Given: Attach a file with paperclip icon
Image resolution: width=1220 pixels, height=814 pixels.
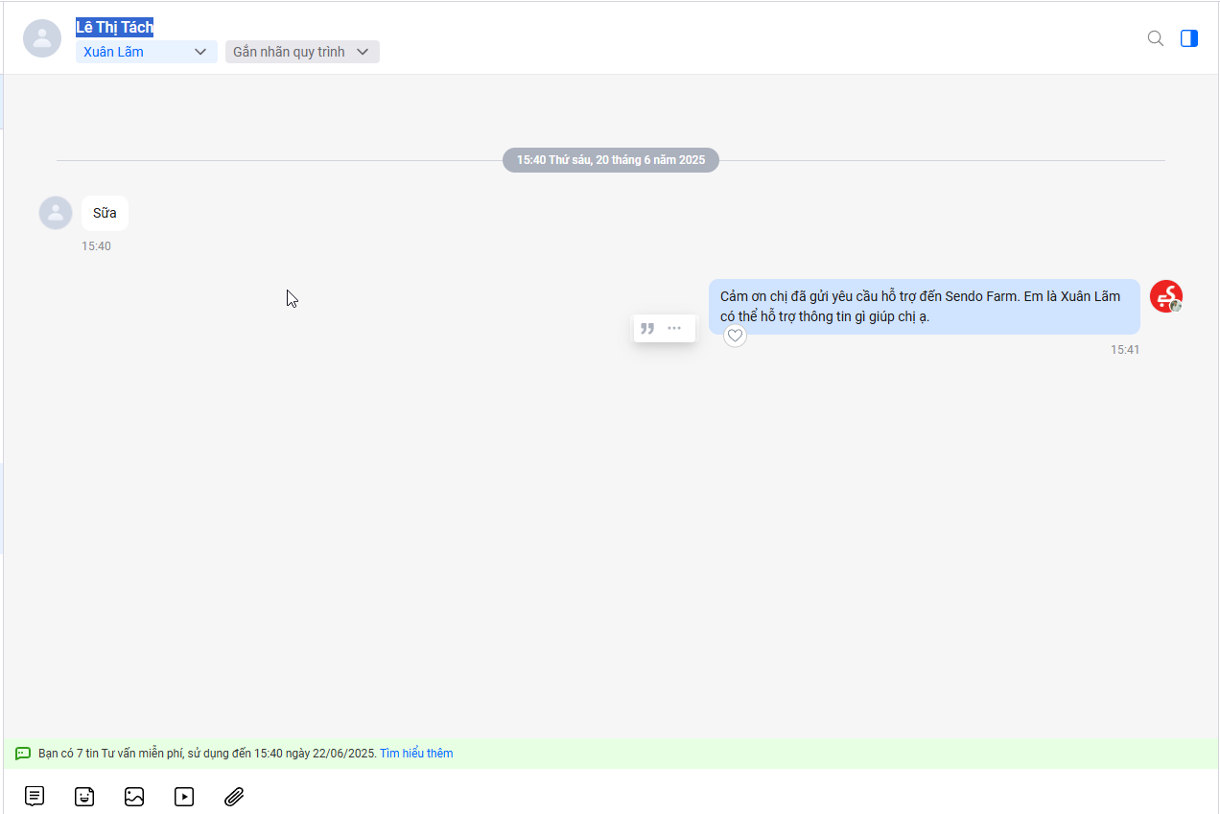Looking at the screenshot, I should click(x=234, y=796).
